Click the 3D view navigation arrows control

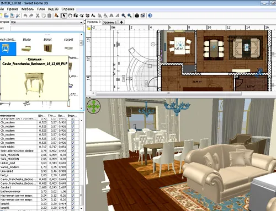(94, 106)
